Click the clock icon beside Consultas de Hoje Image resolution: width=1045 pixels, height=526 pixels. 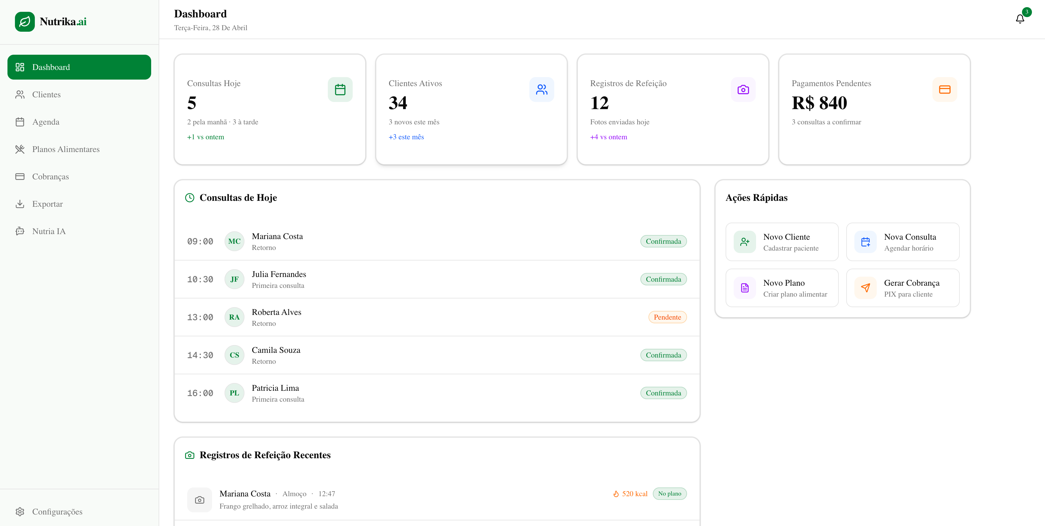click(189, 198)
